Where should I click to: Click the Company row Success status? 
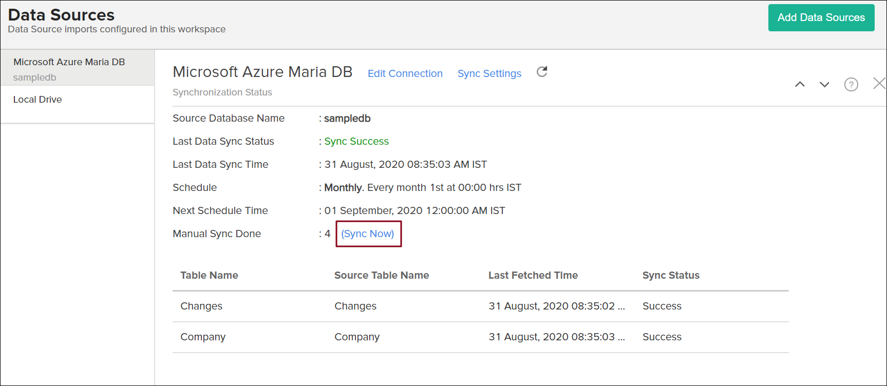(x=662, y=337)
